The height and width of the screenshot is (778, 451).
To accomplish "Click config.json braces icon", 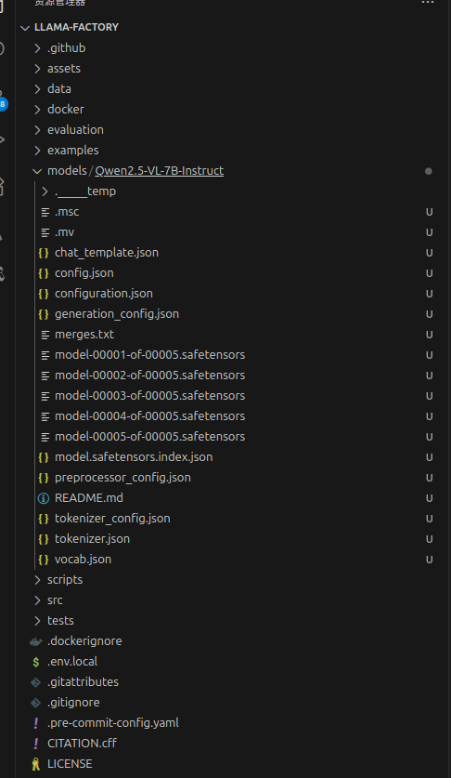I will tap(44, 273).
